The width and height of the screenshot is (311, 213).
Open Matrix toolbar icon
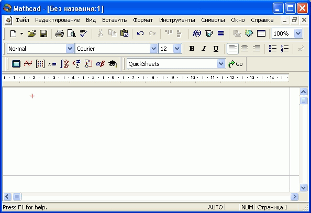(40, 64)
